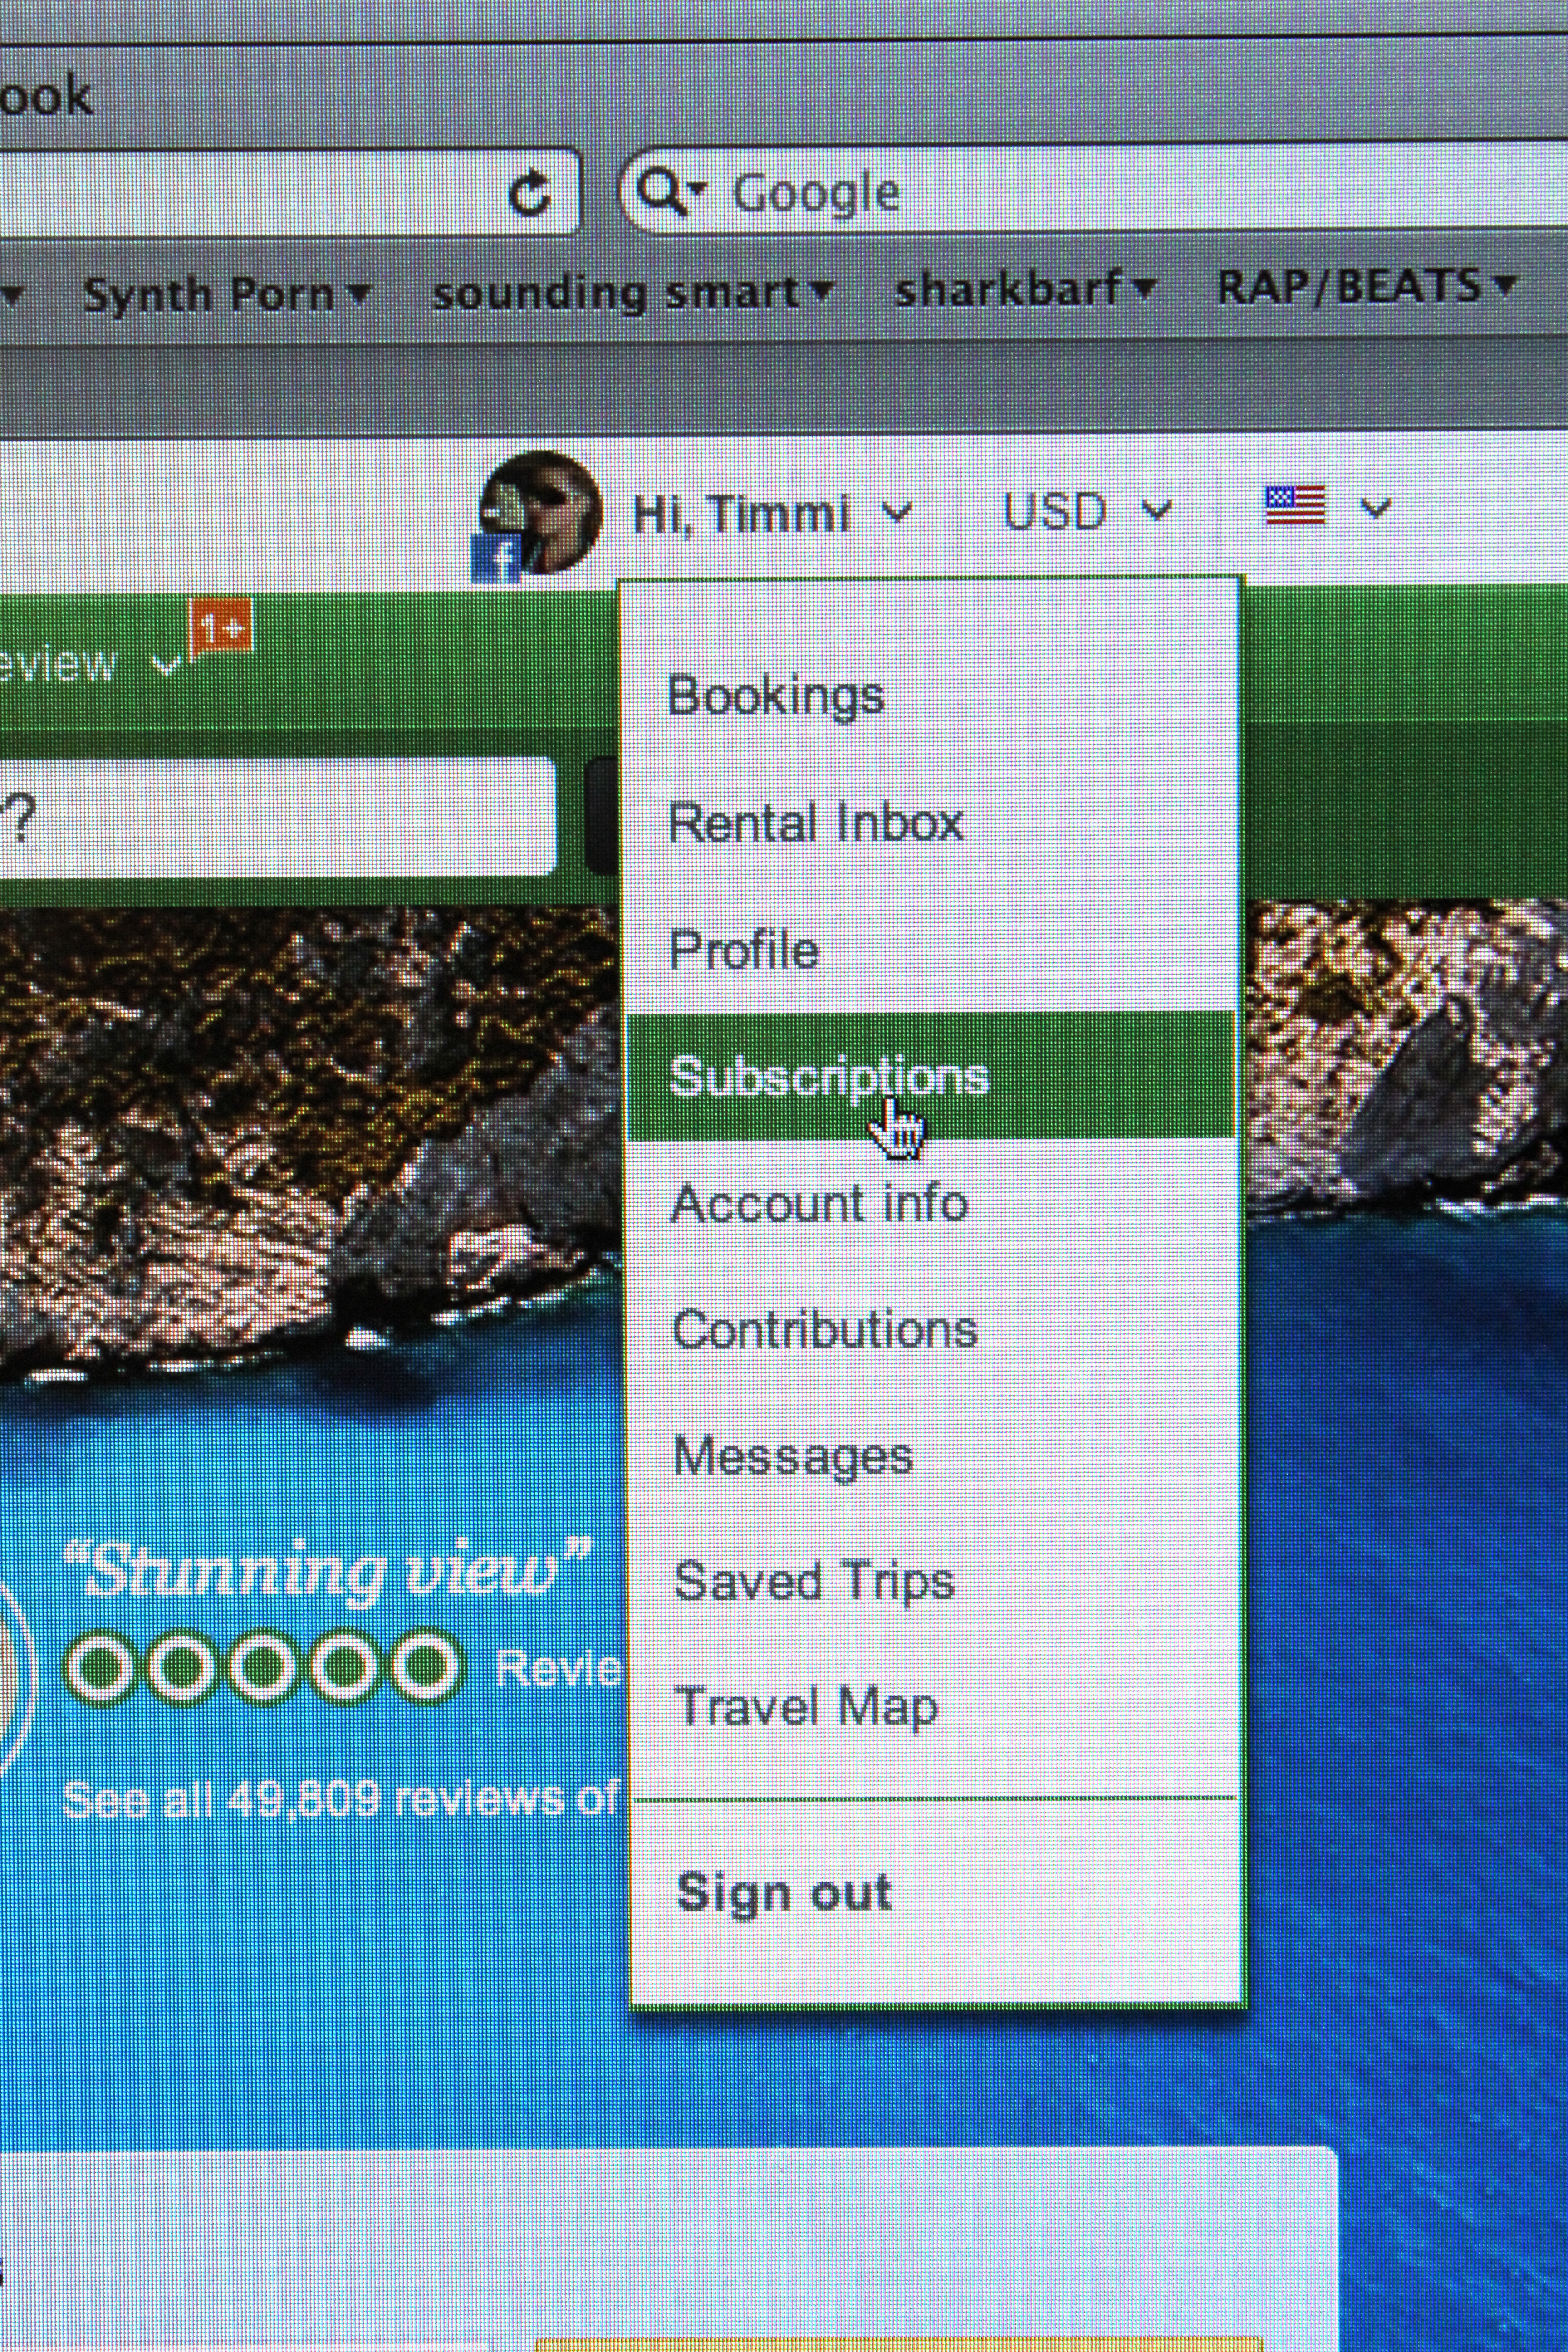The width and height of the screenshot is (1568, 2352).
Task: Click Sign out in the menu
Action: [784, 1893]
